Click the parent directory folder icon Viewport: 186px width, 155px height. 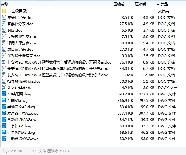[x=4, y=11]
